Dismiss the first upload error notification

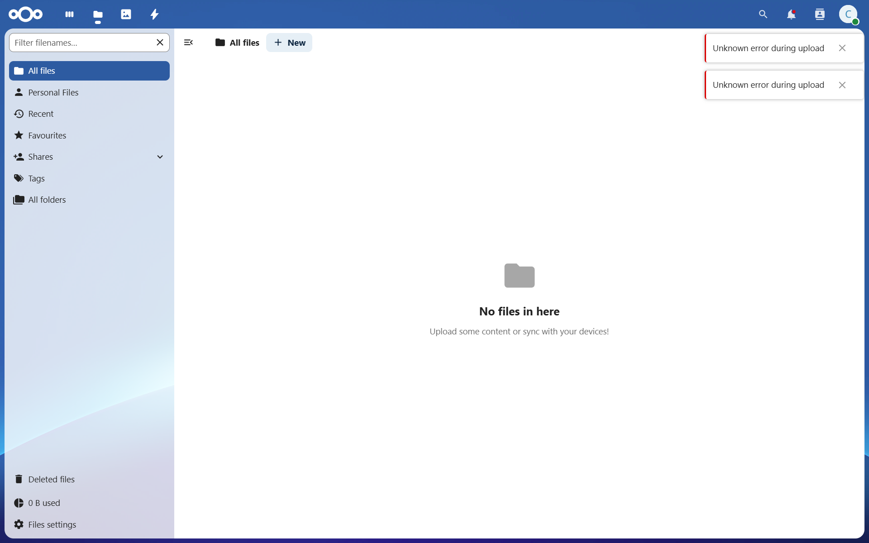(x=842, y=48)
